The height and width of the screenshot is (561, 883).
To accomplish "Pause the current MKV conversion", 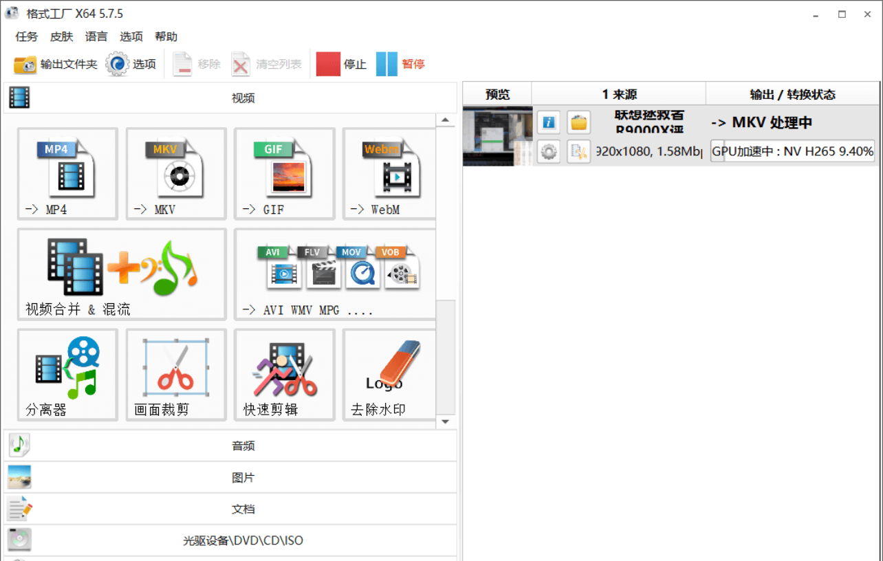I will tap(402, 64).
